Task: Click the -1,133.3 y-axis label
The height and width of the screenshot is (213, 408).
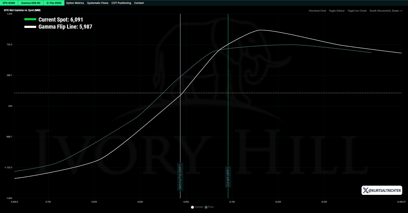Action: click(x=8, y=167)
